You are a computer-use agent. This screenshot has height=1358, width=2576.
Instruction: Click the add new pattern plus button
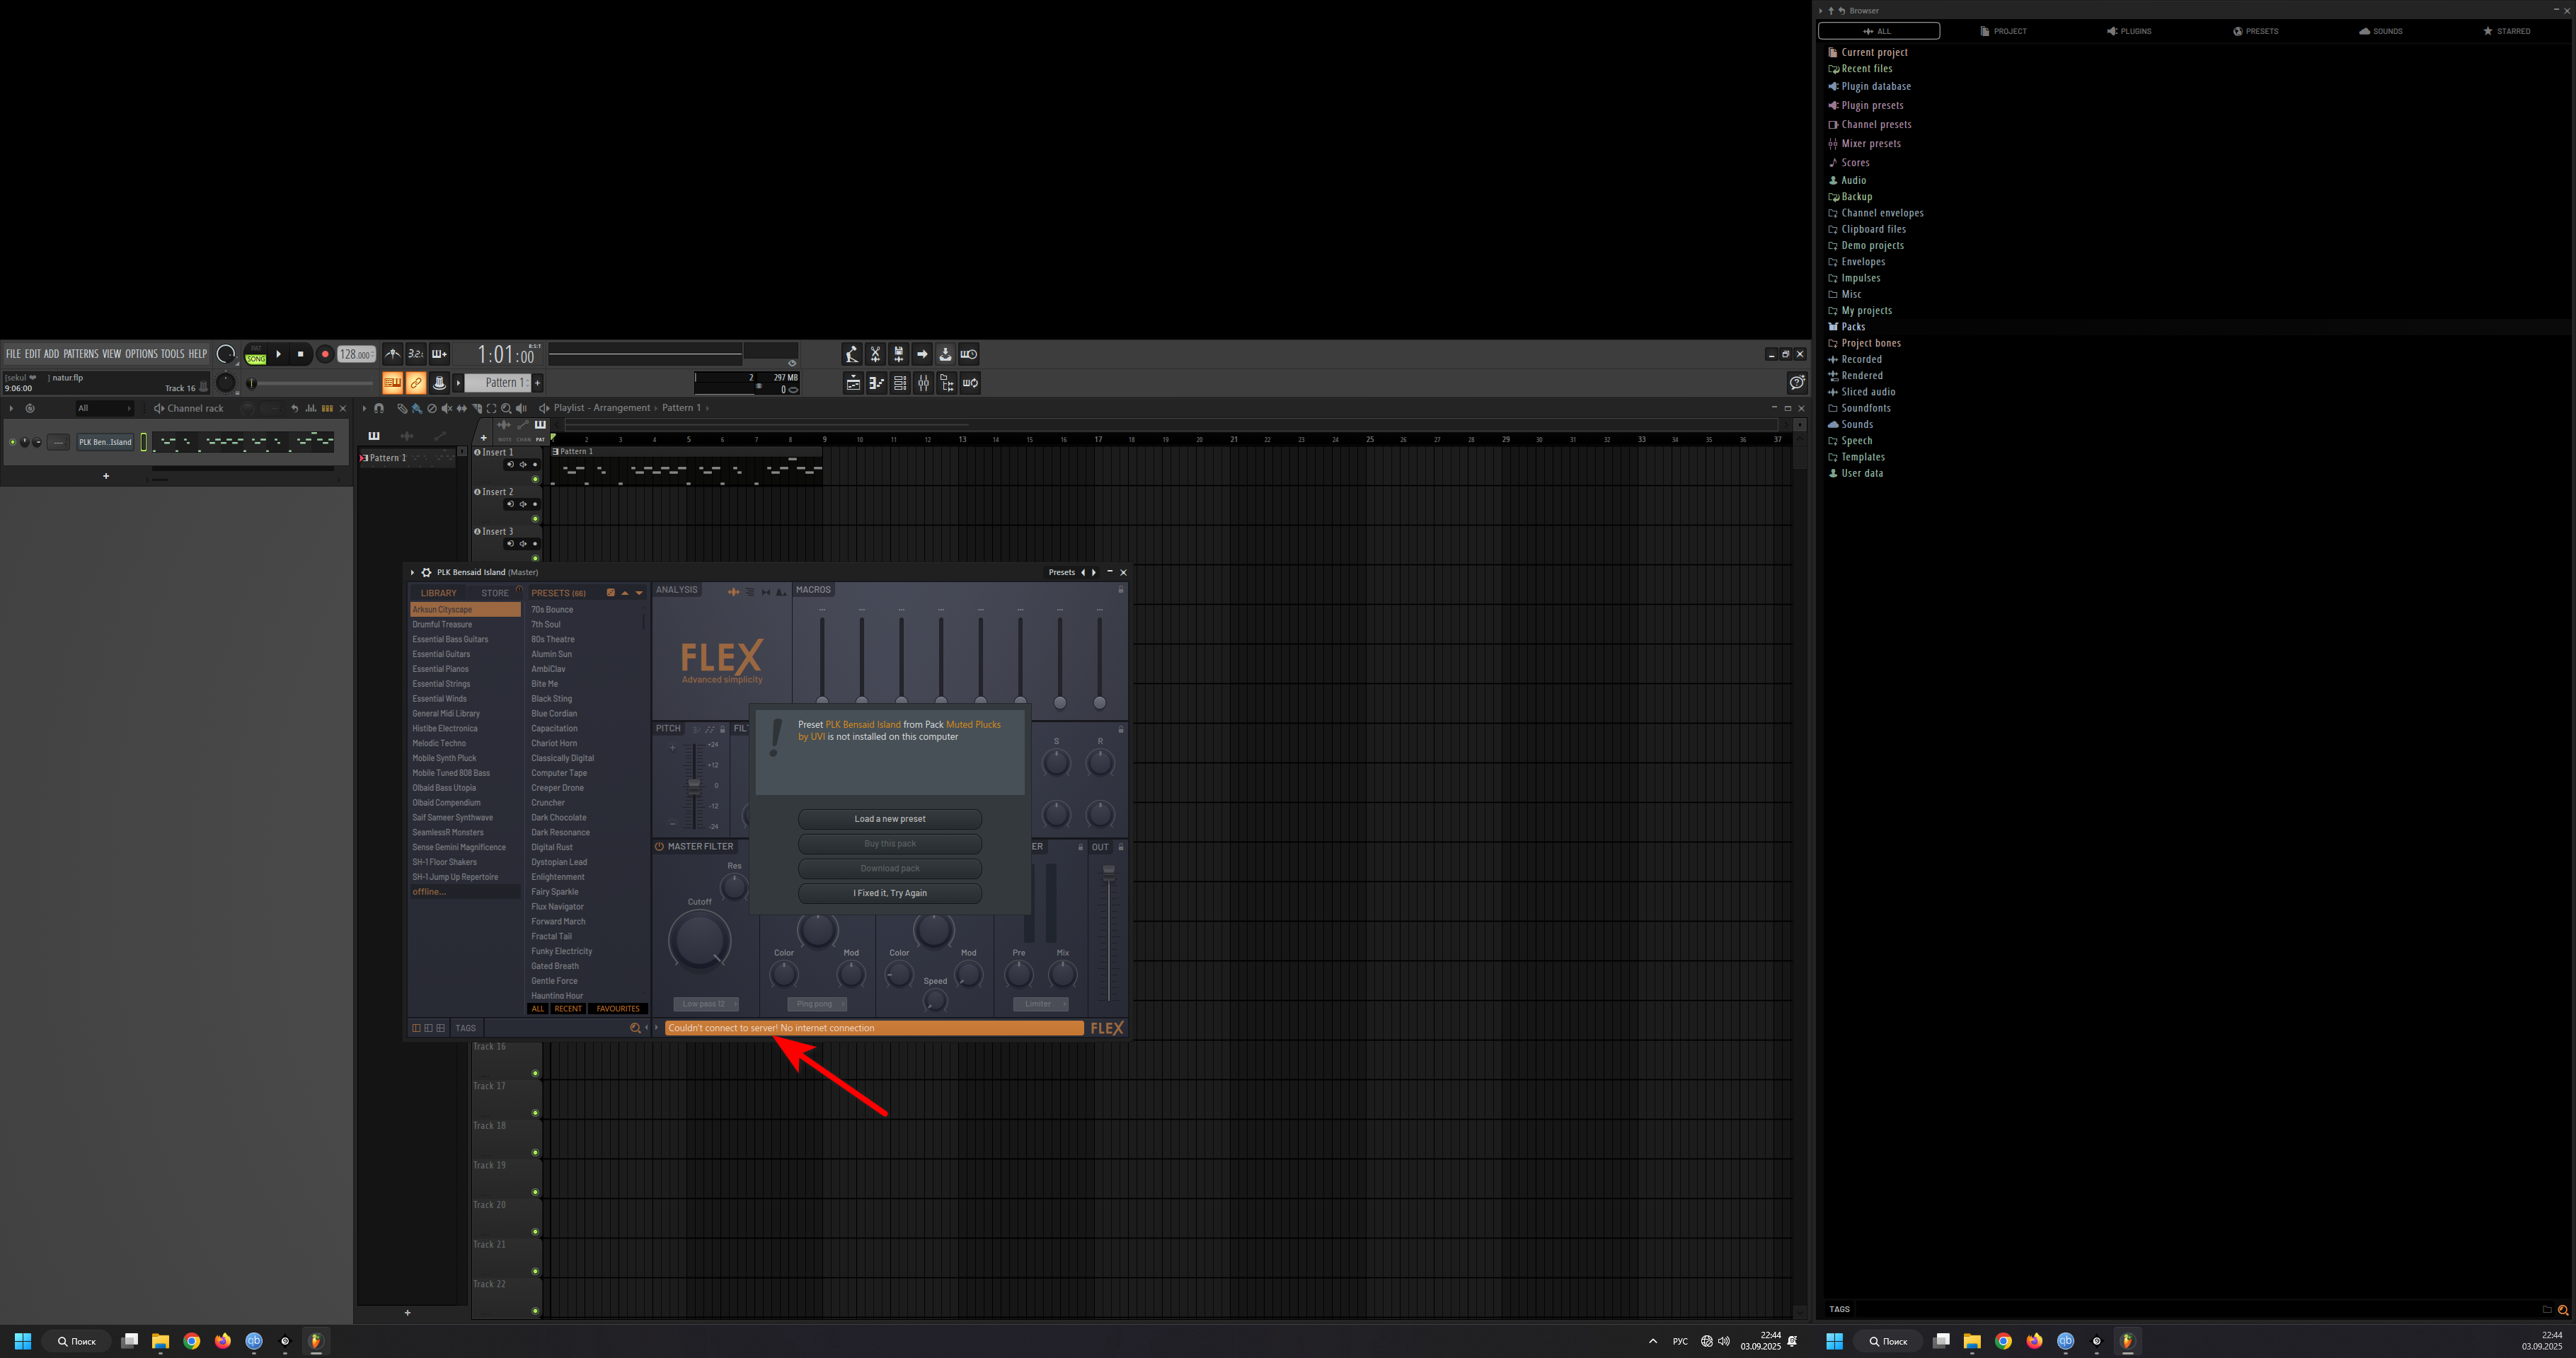point(537,383)
